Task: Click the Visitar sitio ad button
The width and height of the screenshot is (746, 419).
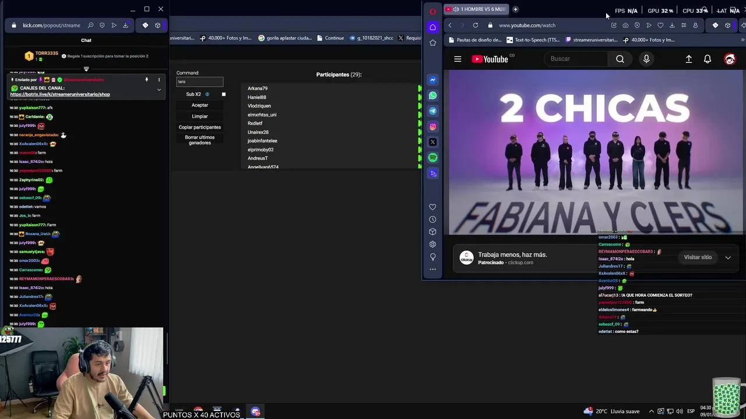Action: click(698, 257)
